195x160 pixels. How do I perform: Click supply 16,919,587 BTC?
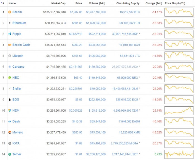[x=130, y=12]
